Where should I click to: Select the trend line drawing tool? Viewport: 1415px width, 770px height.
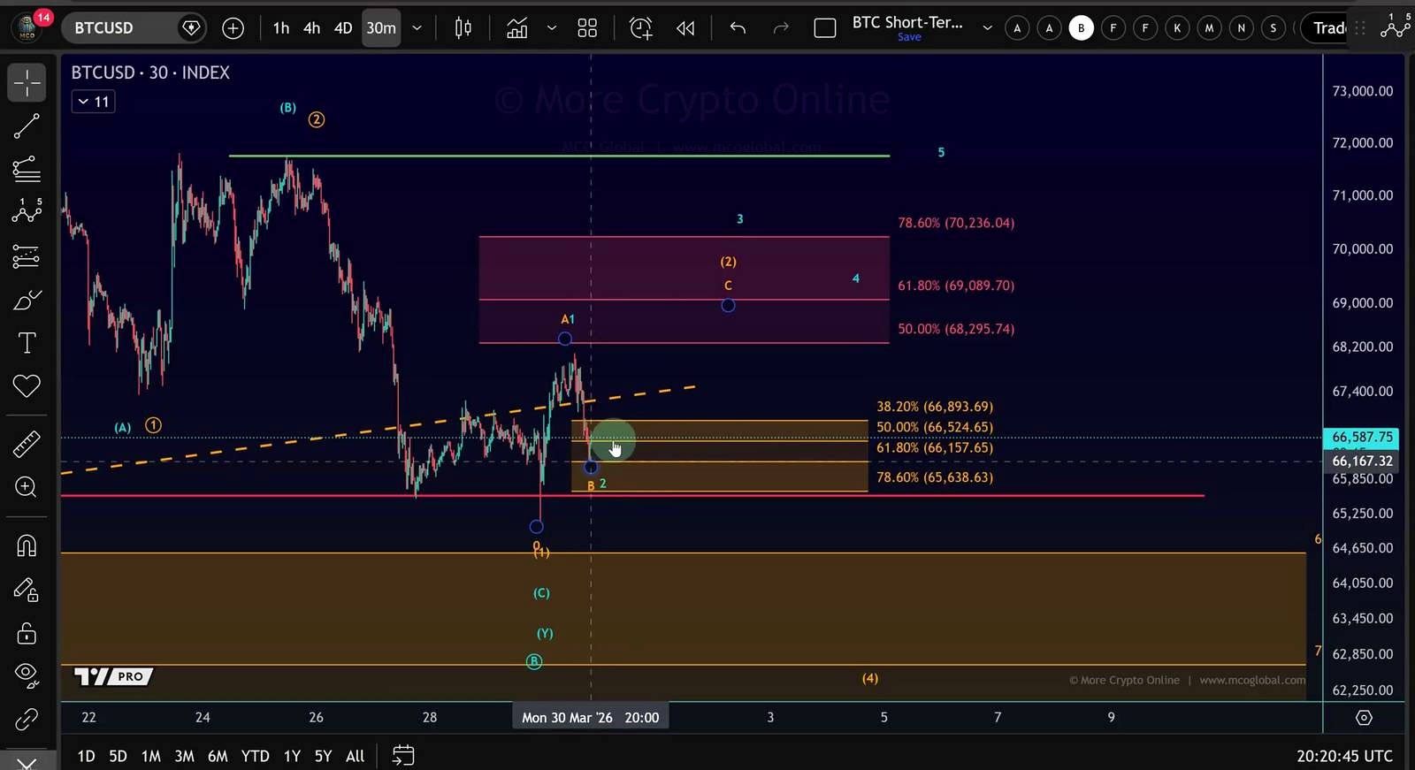pyautogui.click(x=27, y=126)
